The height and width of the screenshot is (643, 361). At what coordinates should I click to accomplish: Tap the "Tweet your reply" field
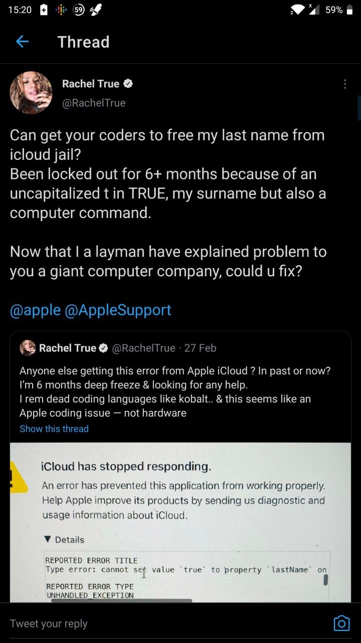[150, 623]
